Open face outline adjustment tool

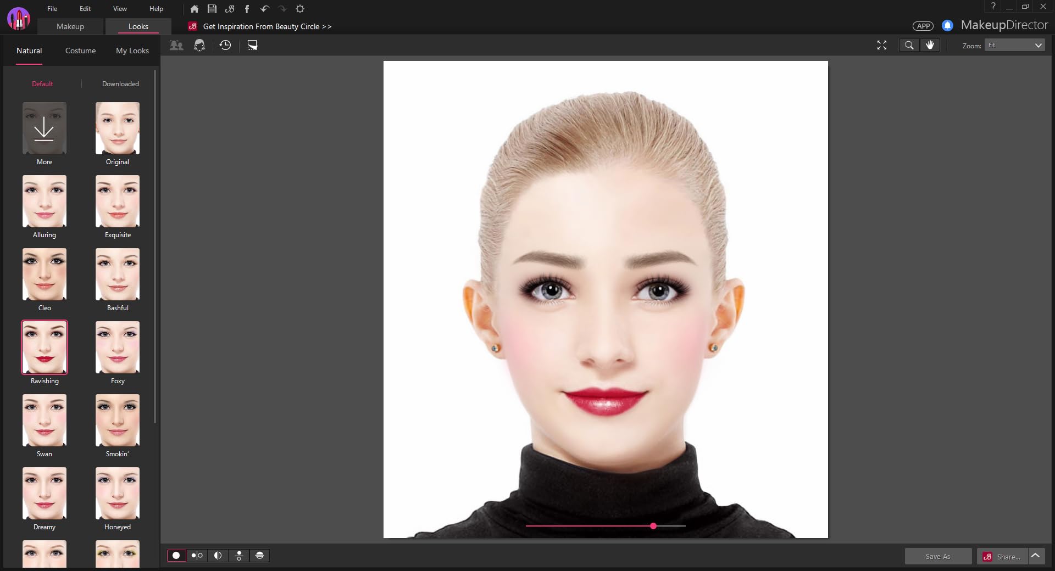[x=199, y=46]
